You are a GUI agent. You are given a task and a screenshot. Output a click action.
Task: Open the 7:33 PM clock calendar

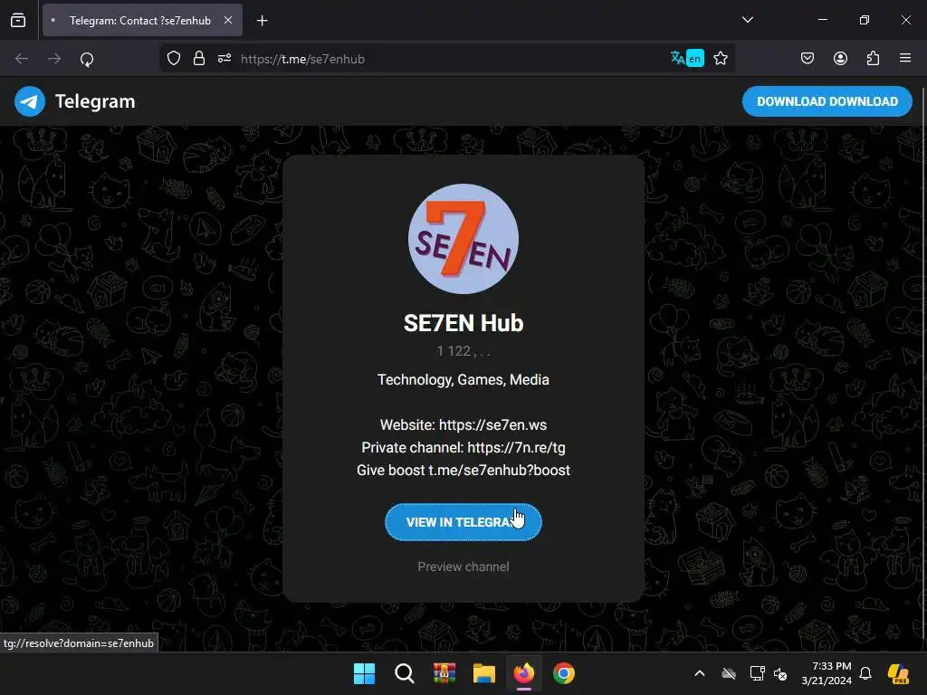point(827,673)
